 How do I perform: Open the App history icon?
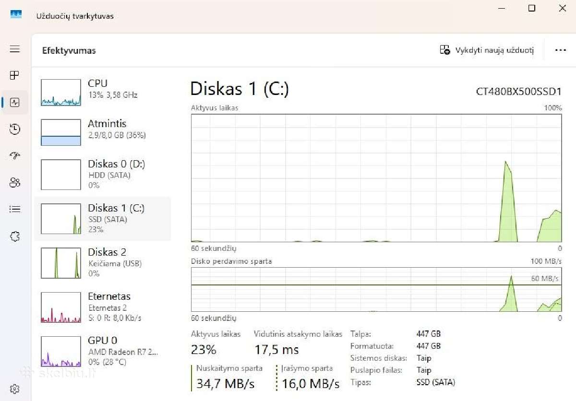pos(15,129)
